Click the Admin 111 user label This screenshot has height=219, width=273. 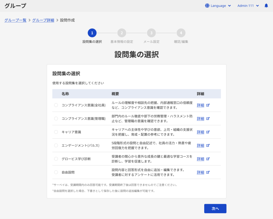246,6
